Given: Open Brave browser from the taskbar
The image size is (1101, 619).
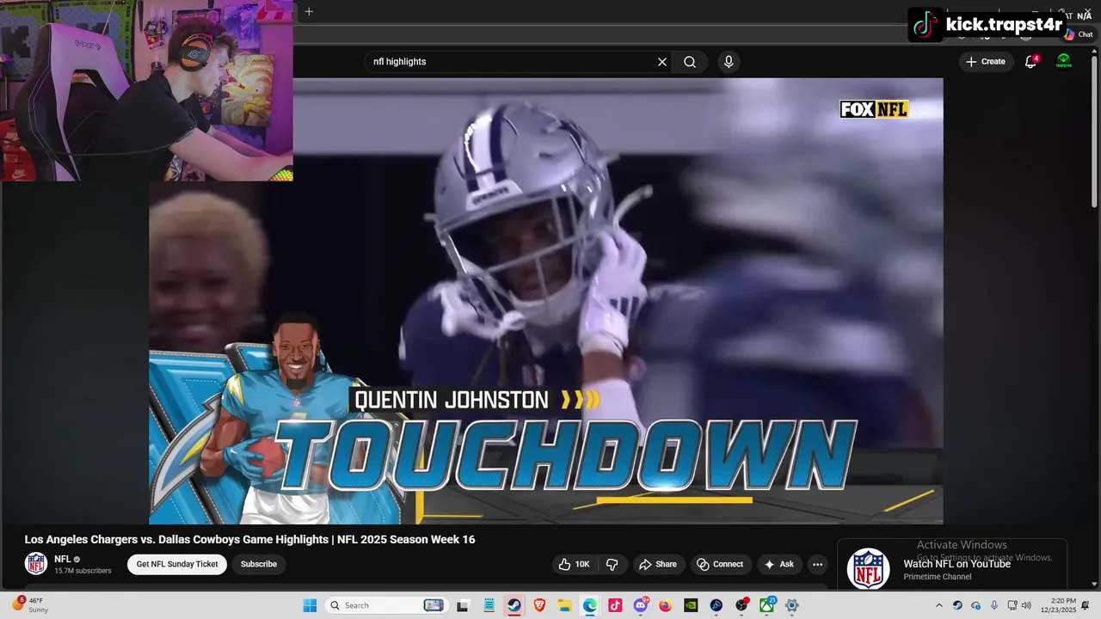Looking at the screenshot, I should (x=539, y=605).
